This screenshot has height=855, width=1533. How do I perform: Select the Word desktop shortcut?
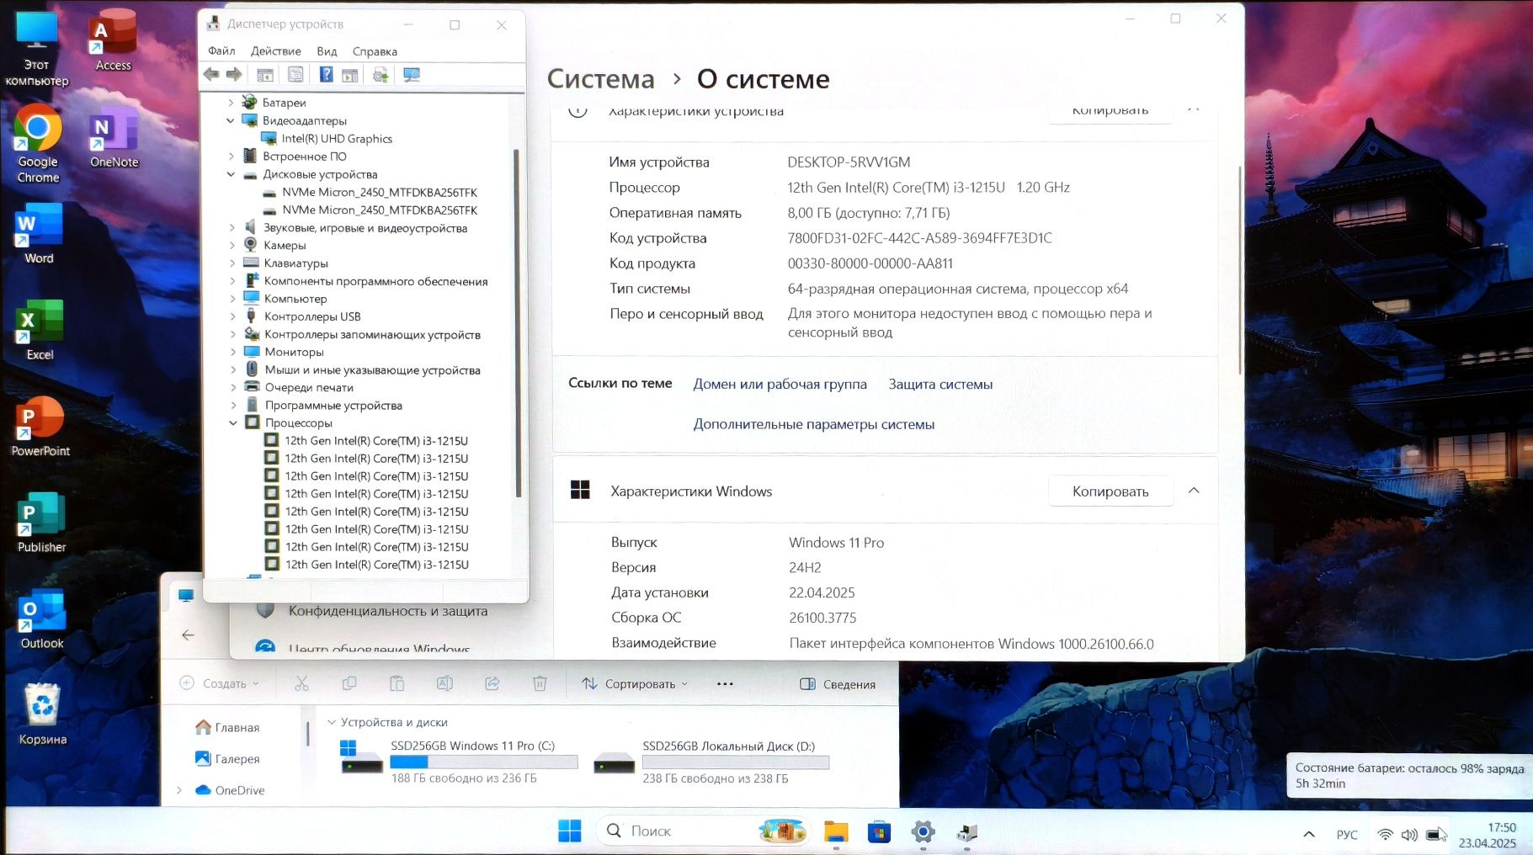pos(39,234)
